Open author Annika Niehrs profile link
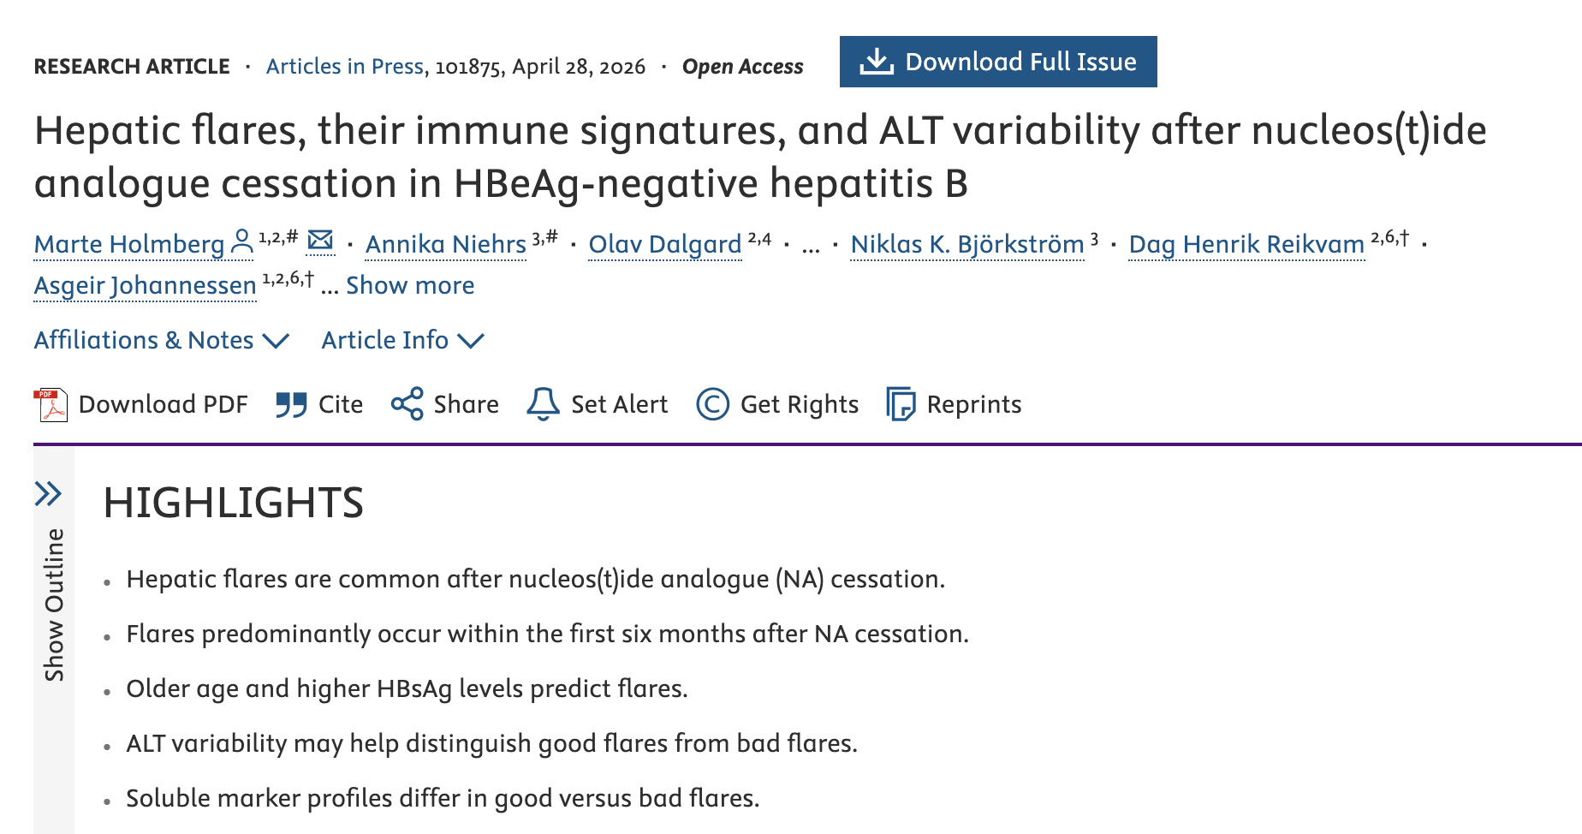 [x=446, y=244]
